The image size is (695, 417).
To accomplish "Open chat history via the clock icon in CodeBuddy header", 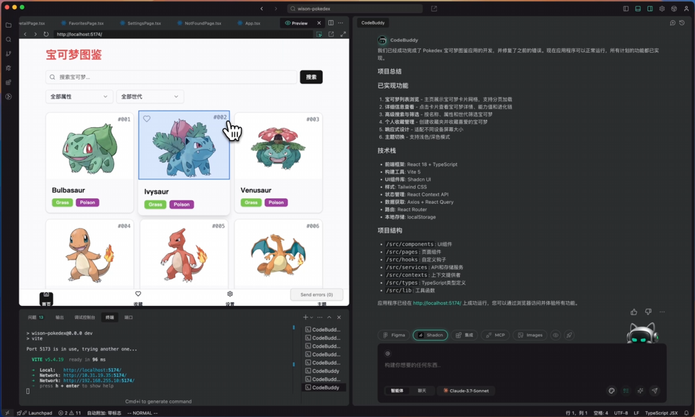I will 681,22.
